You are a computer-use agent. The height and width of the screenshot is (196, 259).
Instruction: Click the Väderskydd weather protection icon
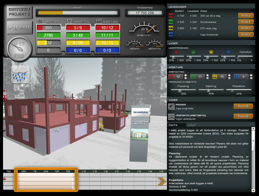pyautogui.click(x=171, y=117)
